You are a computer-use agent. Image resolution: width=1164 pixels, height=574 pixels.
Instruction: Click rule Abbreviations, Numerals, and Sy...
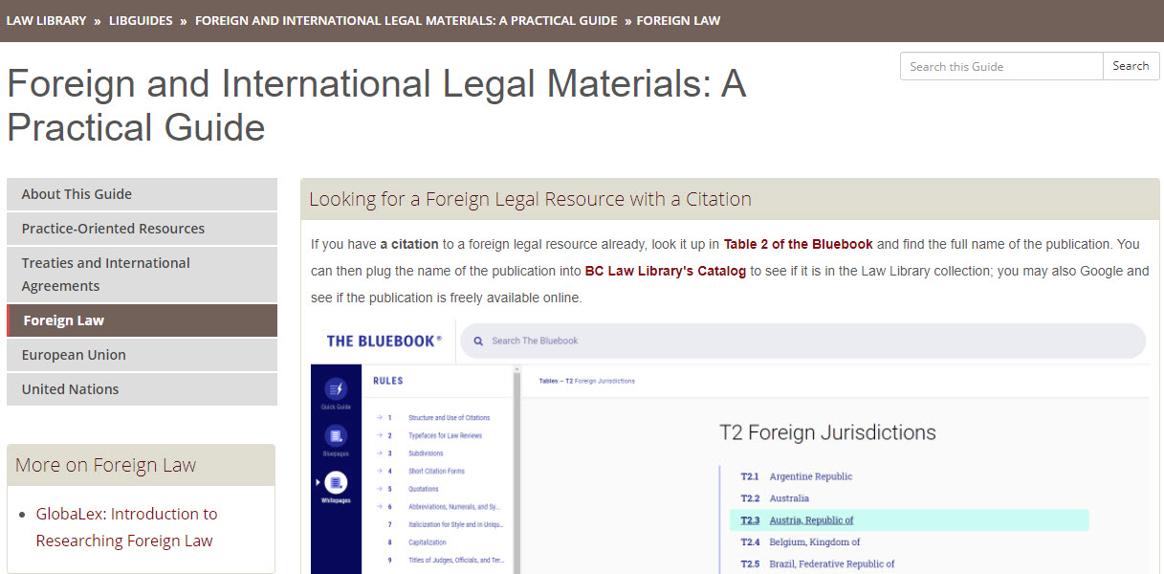456,507
